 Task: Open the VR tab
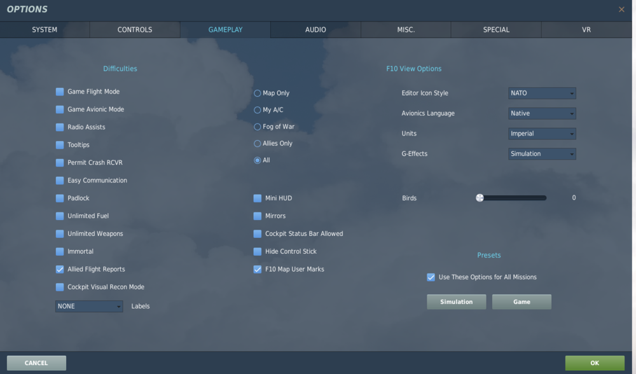[586, 30]
